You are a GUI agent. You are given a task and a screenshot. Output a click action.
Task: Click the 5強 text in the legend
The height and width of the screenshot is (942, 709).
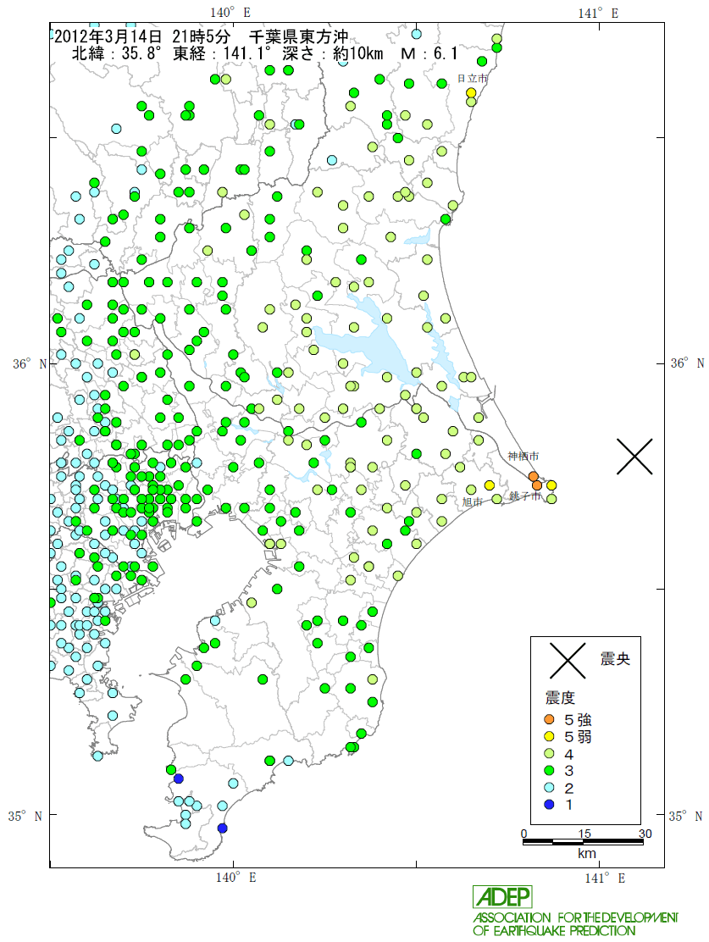pyautogui.click(x=578, y=720)
